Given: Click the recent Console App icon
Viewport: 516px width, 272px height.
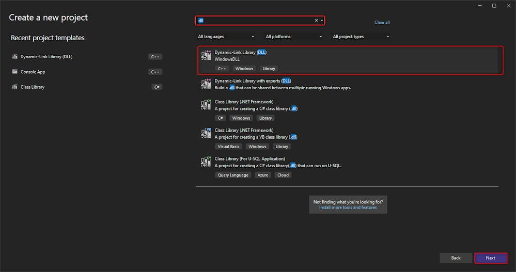Looking at the screenshot, I should click(15, 71).
